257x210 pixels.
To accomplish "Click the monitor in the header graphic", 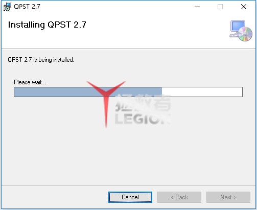I will [238, 26].
